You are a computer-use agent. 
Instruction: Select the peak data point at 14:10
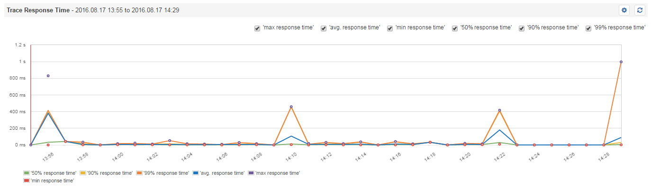(x=291, y=107)
